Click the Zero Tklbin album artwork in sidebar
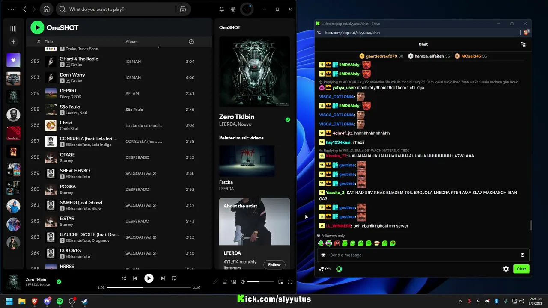 pos(254,71)
